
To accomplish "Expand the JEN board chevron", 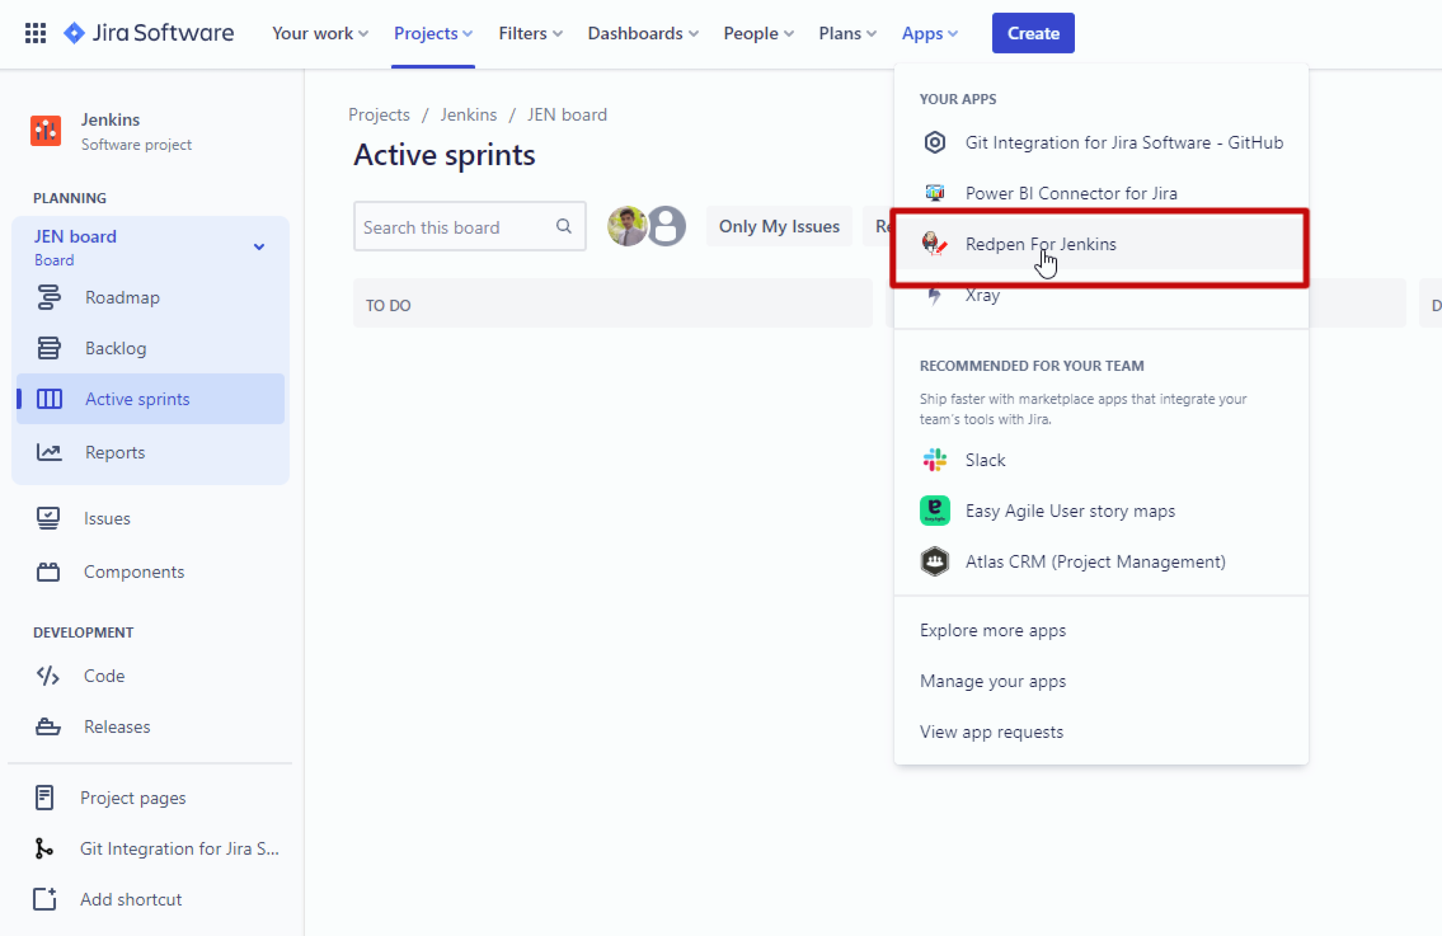I will 259,247.
